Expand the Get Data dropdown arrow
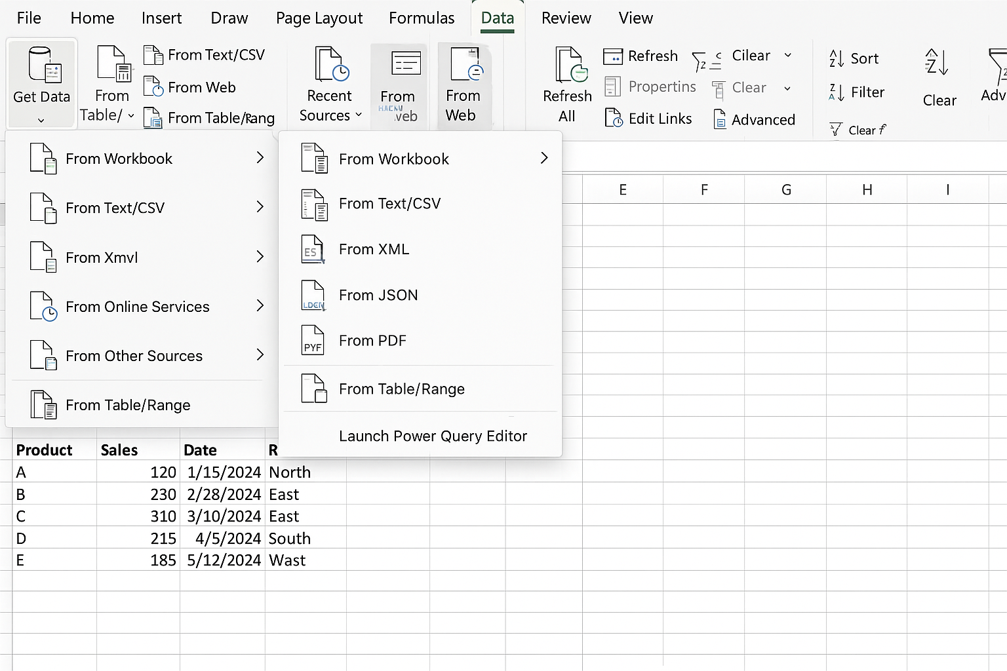 coord(41,121)
